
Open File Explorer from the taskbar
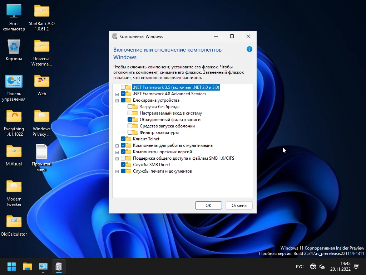(28, 266)
